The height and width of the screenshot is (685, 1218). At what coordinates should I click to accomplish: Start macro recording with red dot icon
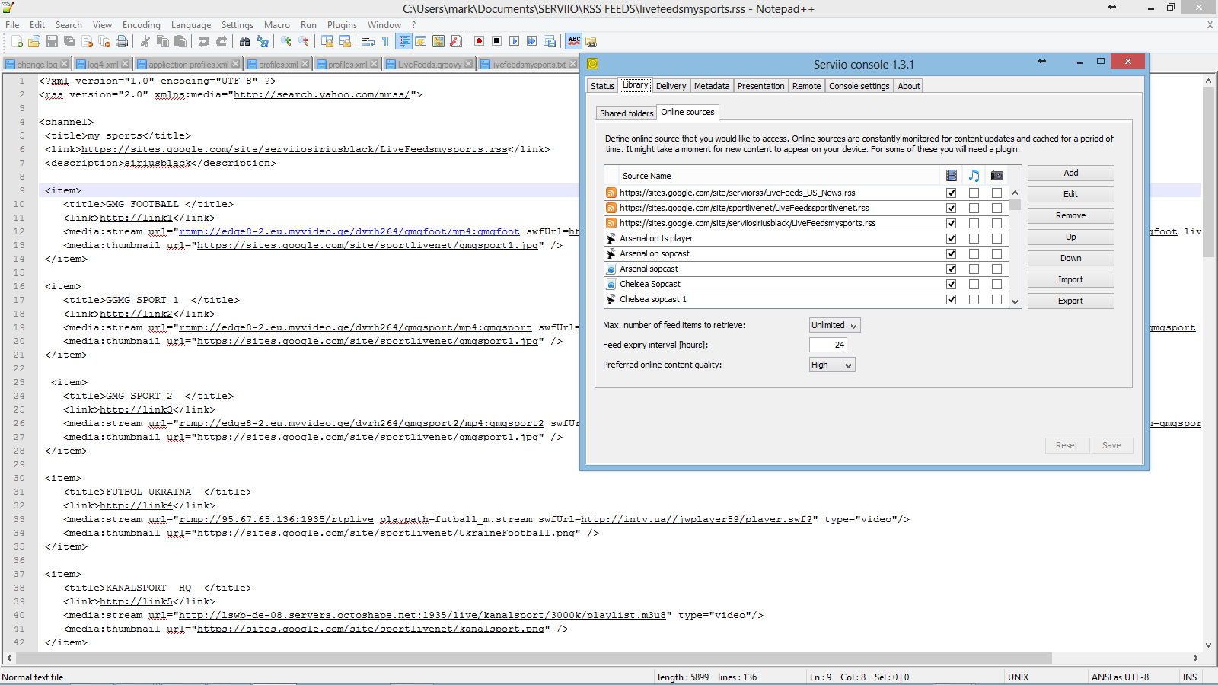479,41
